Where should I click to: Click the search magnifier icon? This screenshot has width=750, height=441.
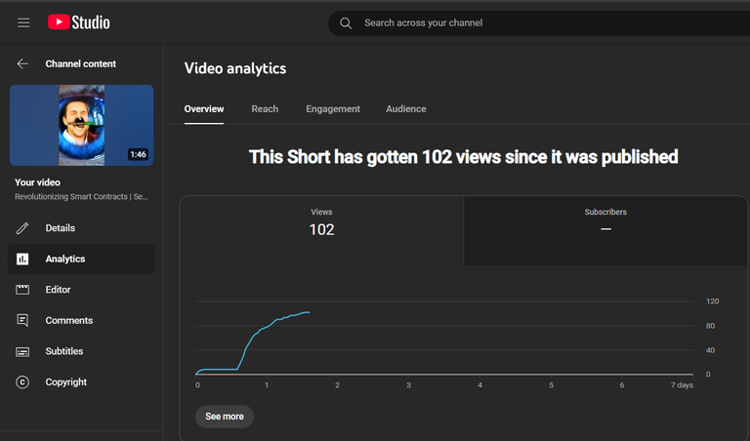tap(346, 23)
